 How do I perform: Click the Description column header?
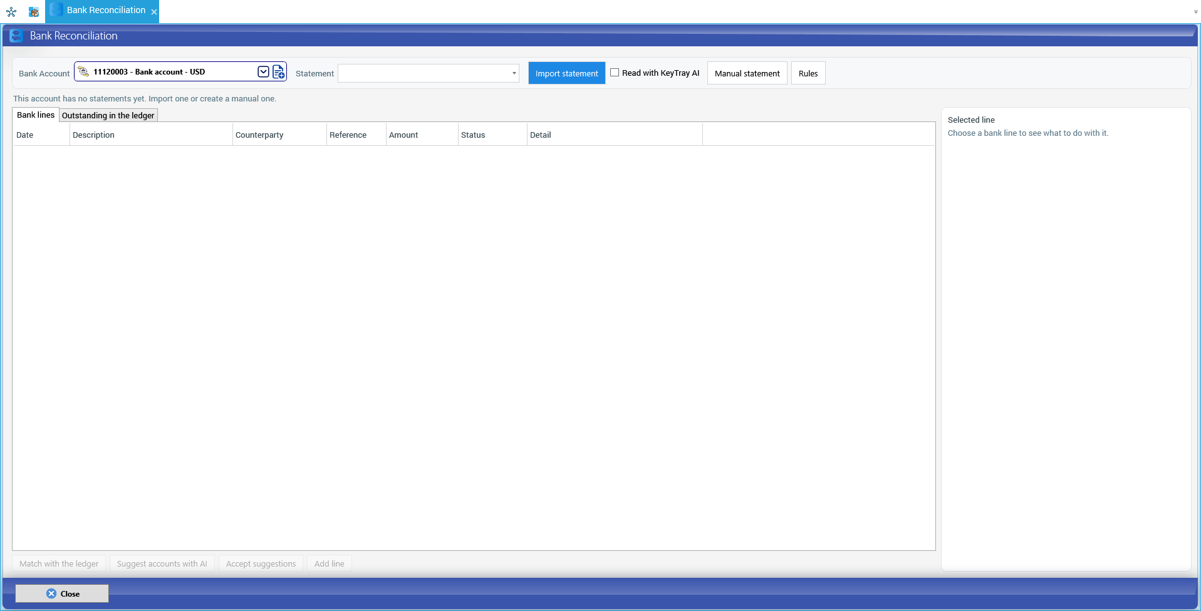click(151, 135)
